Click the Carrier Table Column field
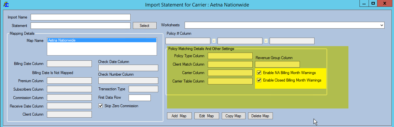Viewport: 394px width, 127px height. (x=230, y=81)
